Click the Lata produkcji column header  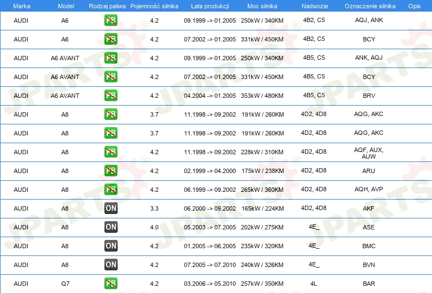(x=210, y=6)
